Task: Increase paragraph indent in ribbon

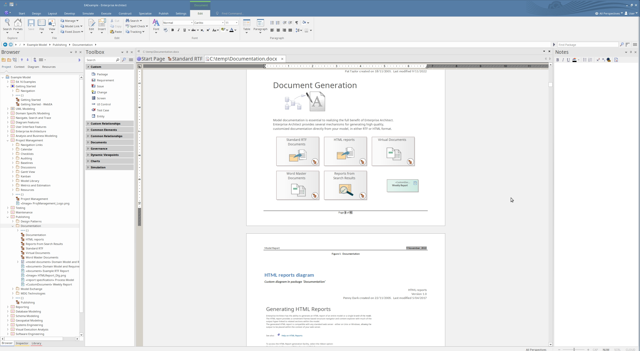Action: point(290,23)
